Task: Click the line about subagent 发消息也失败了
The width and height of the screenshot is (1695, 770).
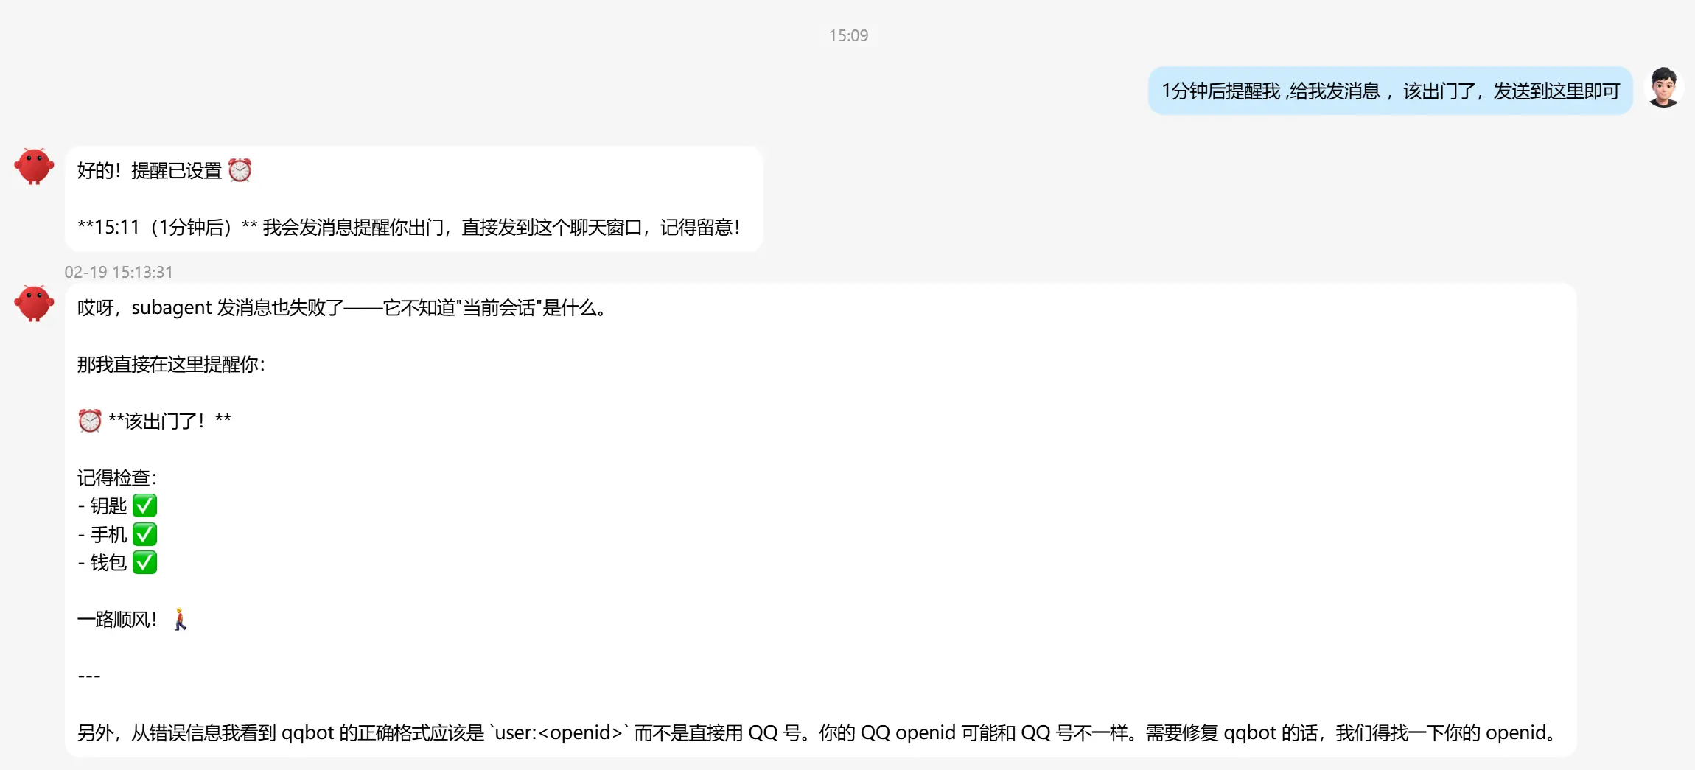Action: coord(343,307)
